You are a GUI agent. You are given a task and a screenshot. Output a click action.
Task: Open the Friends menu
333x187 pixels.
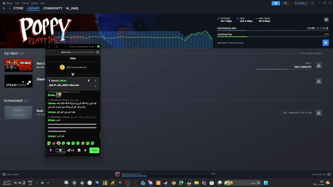pyautogui.click(x=25, y=3)
